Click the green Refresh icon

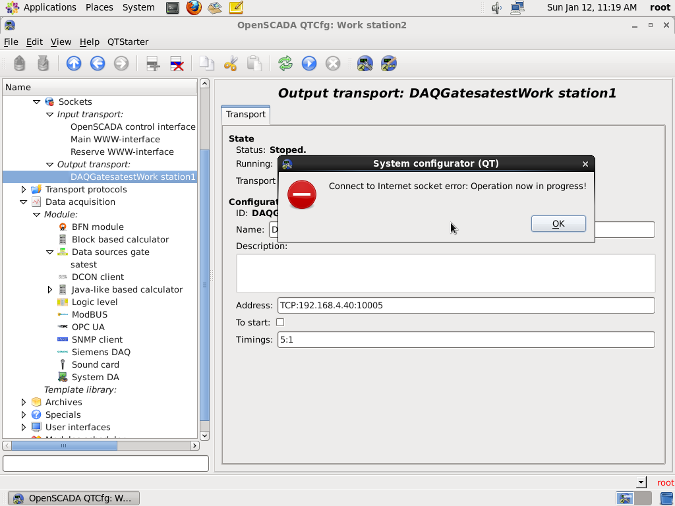(285, 64)
